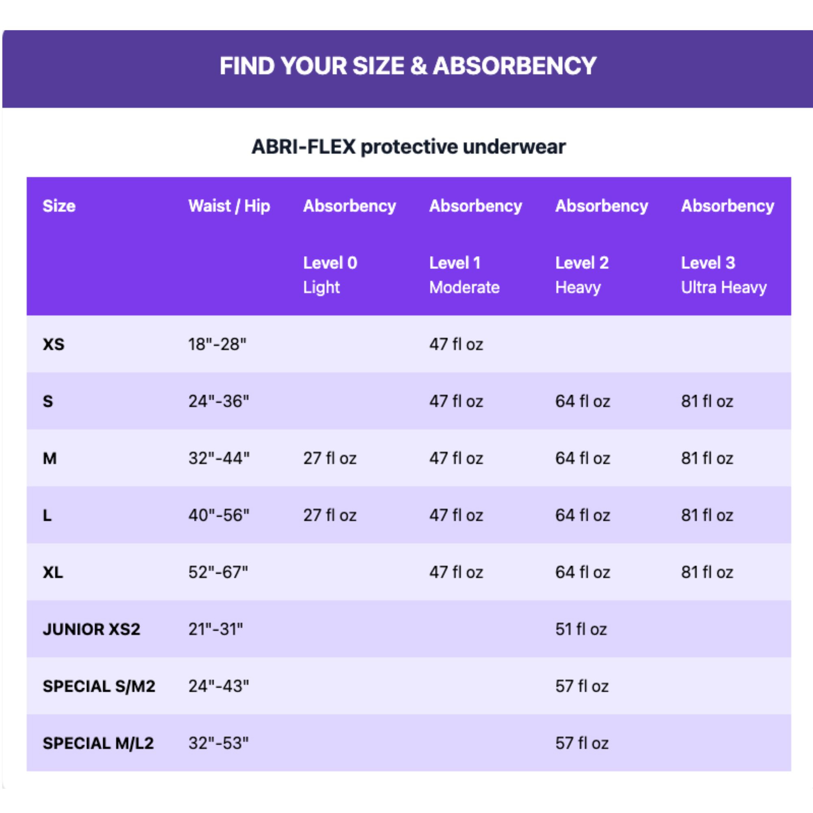Click the 32"-53" waist measurement
This screenshot has width=813, height=813.
(218, 743)
